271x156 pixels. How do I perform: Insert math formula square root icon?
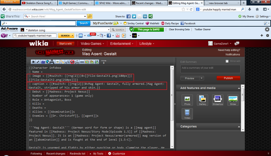coord(67,62)
